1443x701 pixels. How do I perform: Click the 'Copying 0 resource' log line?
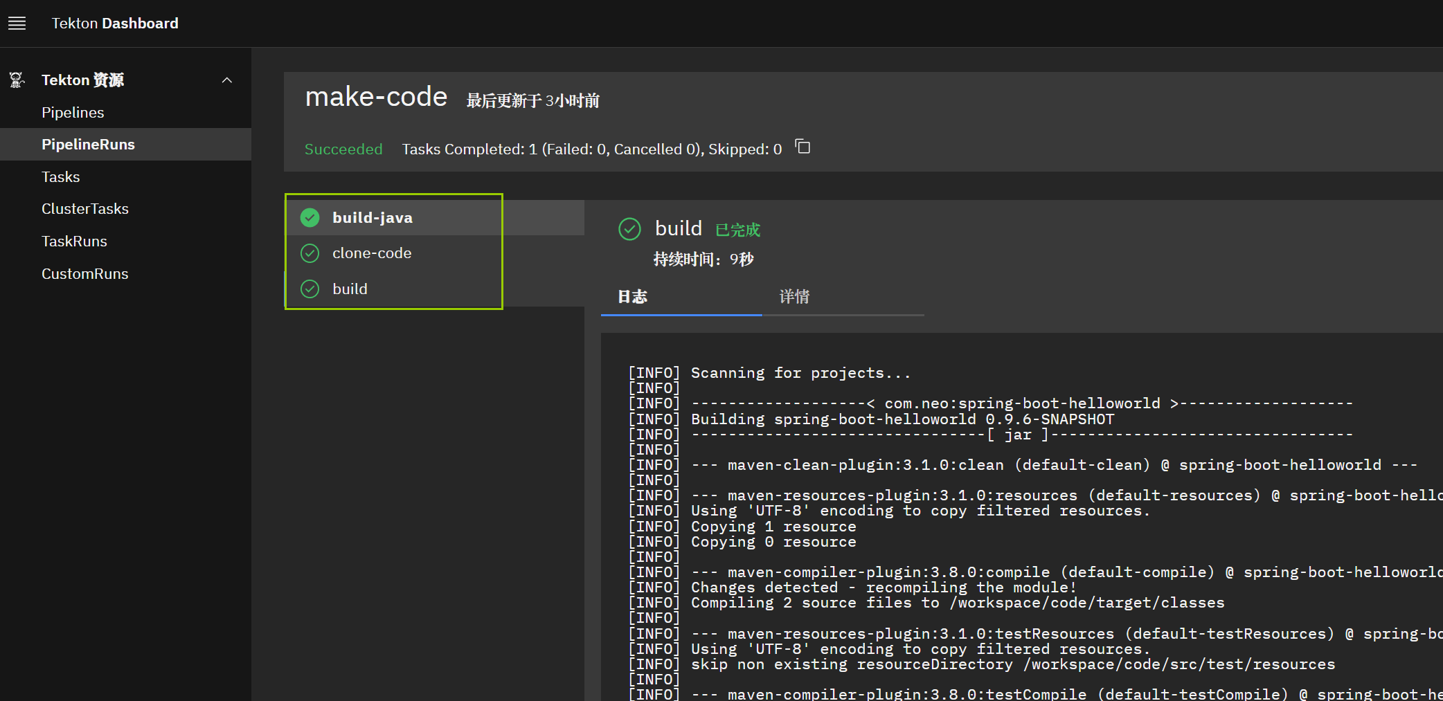(x=742, y=542)
